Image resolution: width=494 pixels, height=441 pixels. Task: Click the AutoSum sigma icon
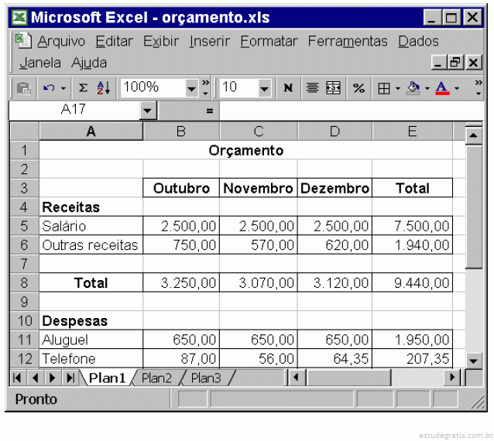83,88
